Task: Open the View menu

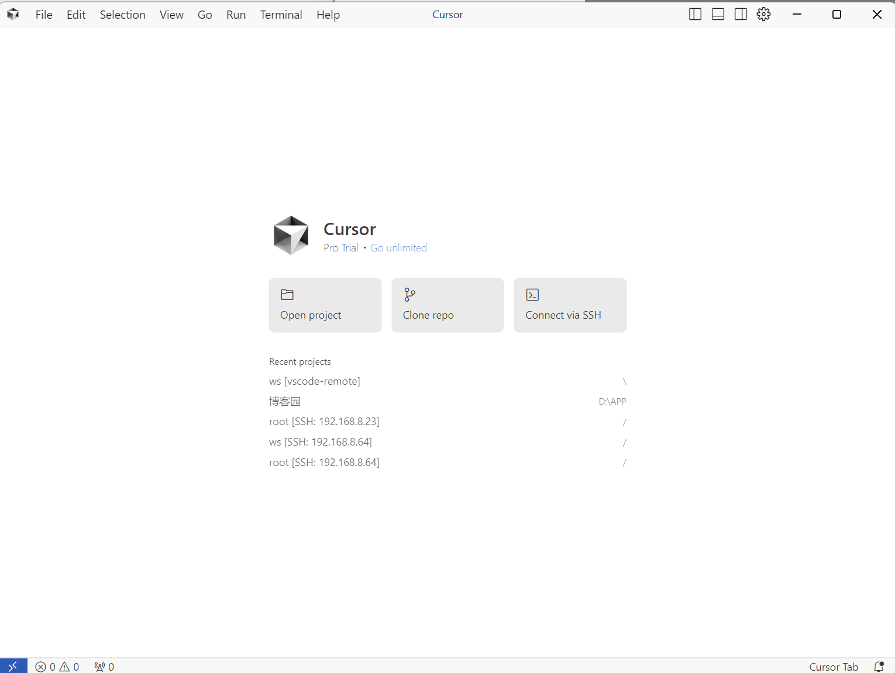Action: coord(171,15)
